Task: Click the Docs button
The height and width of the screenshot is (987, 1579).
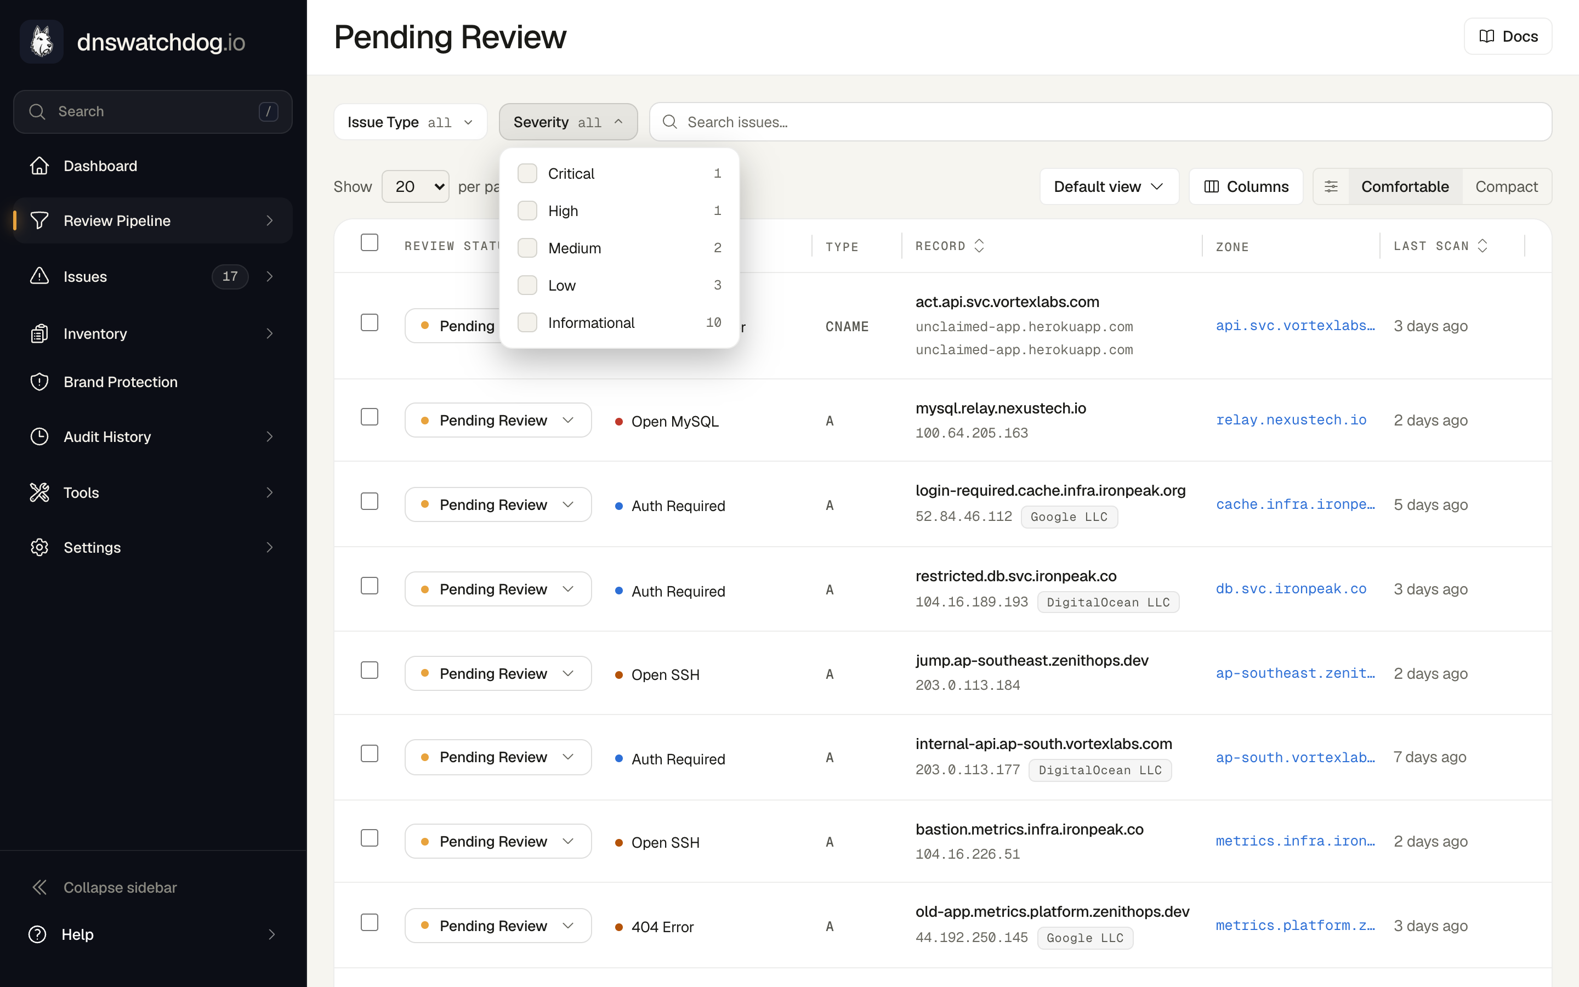Action: point(1508,37)
